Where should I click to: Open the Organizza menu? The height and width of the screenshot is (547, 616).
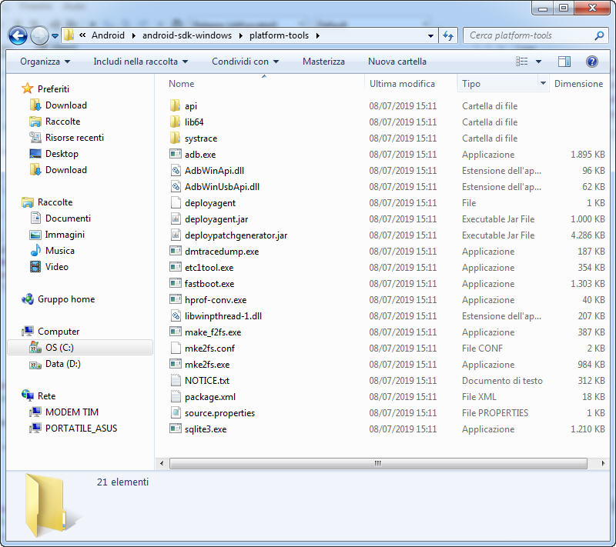click(45, 62)
